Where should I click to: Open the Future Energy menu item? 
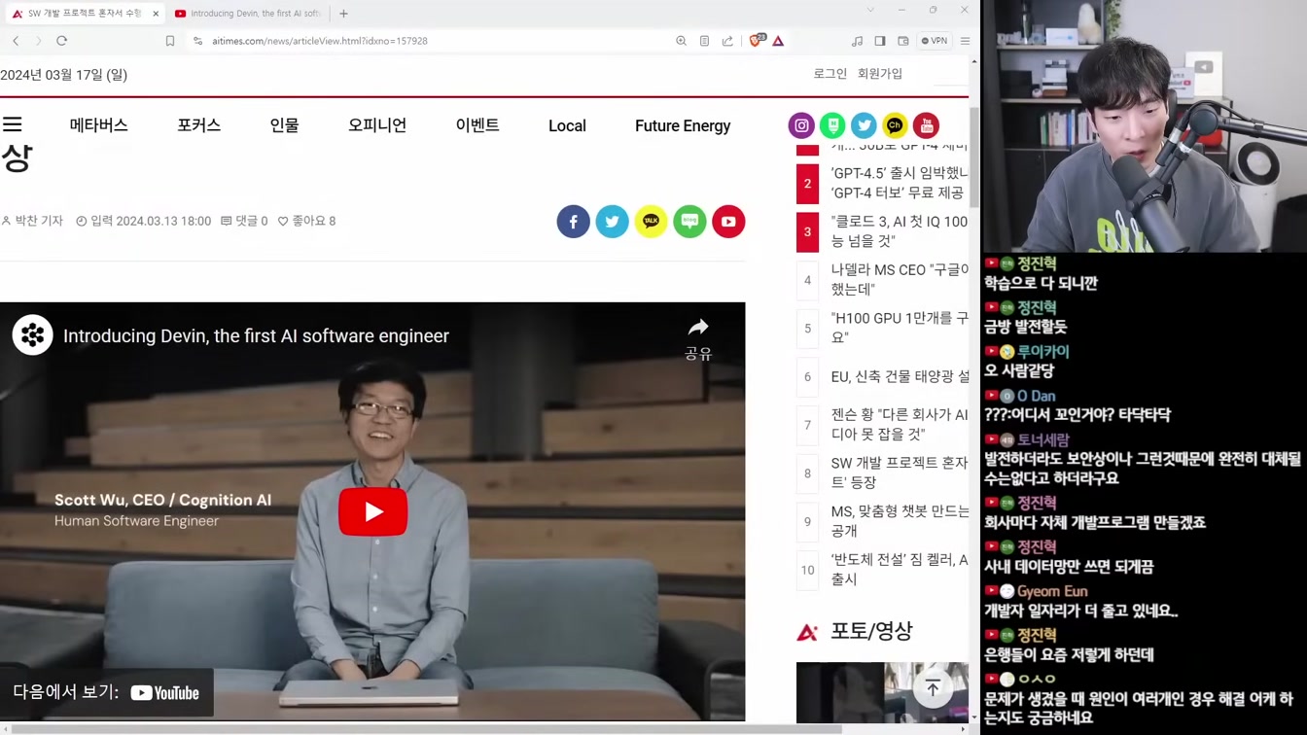click(683, 125)
